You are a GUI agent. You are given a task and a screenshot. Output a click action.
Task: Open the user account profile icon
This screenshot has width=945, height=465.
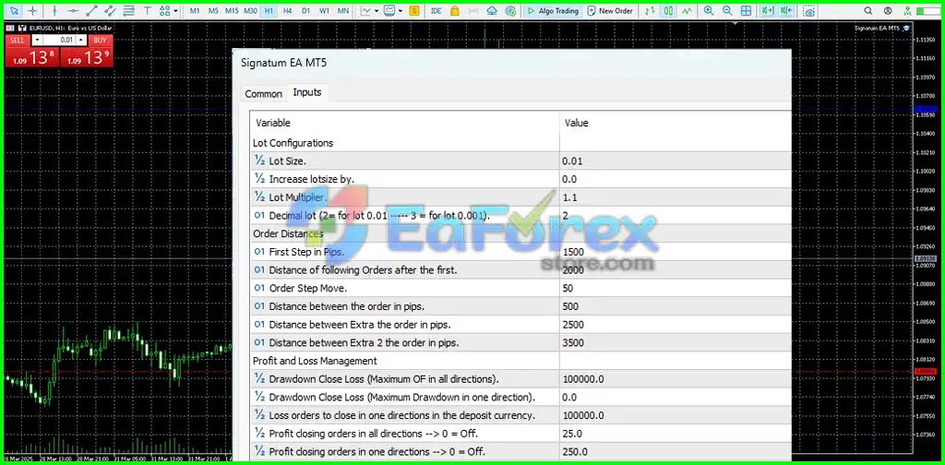888,11
